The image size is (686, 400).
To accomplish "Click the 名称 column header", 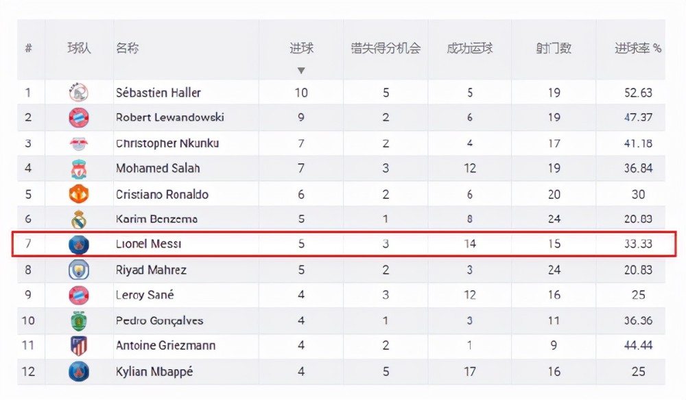I will 128,48.
